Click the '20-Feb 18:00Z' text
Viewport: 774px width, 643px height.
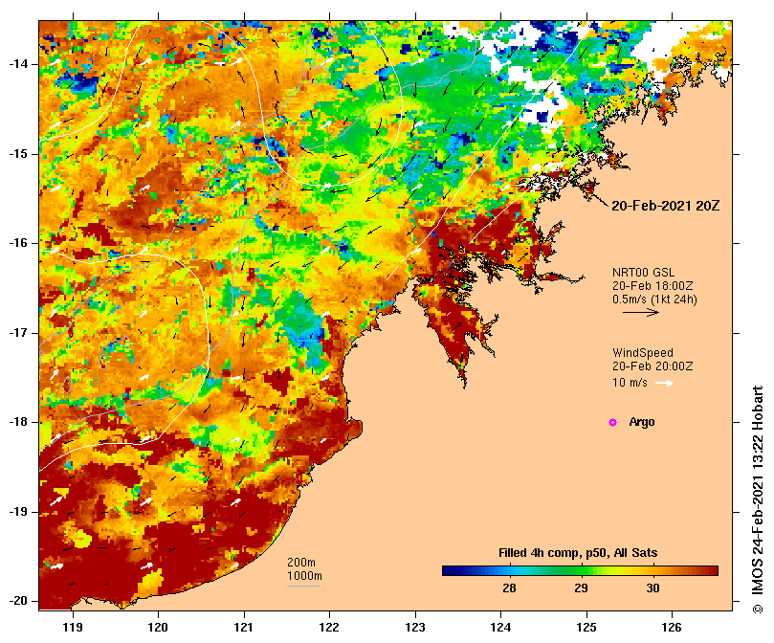[652, 286]
